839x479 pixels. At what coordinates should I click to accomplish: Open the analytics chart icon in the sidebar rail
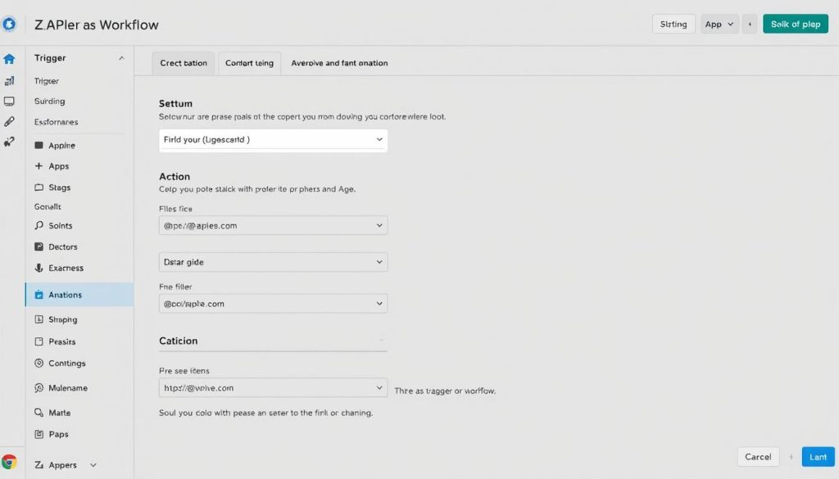[x=10, y=79]
